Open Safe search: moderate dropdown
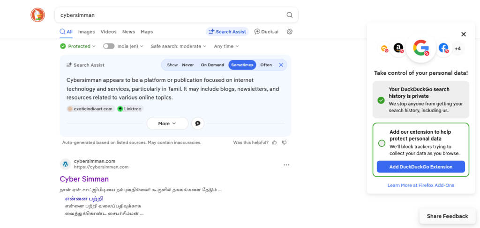The height and width of the screenshot is (228, 480). (x=179, y=46)
